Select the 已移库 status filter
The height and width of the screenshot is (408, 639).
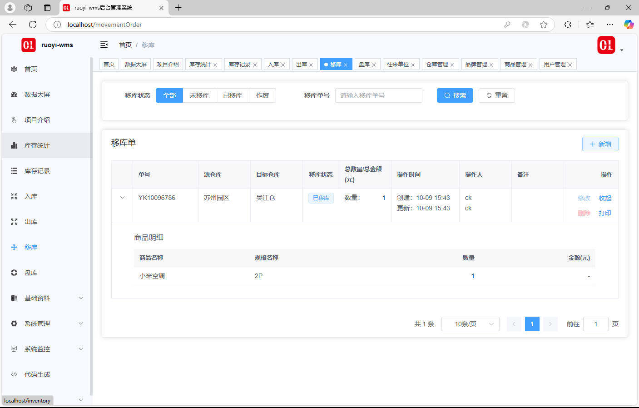click(x=233, y=95)
